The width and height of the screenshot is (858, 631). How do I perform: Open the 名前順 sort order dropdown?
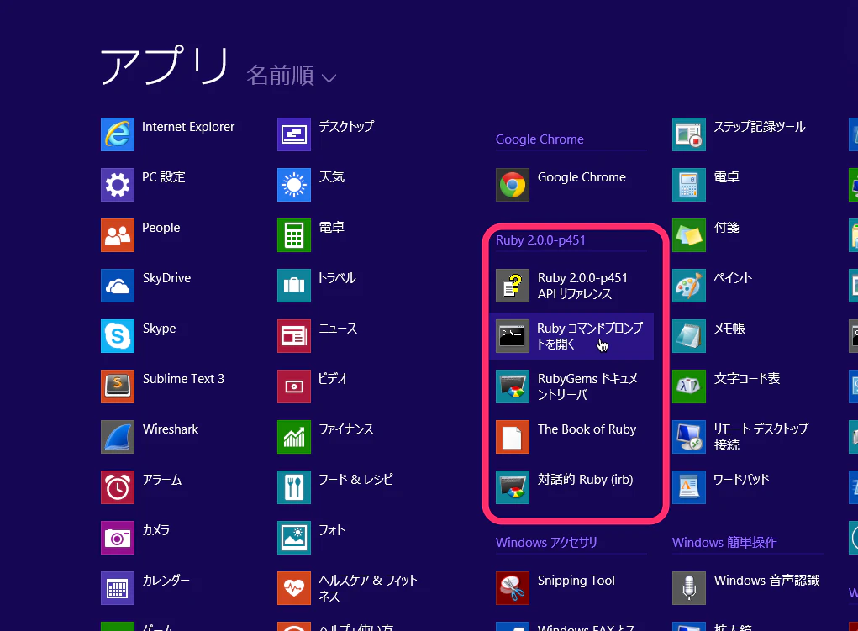[291, 76]
